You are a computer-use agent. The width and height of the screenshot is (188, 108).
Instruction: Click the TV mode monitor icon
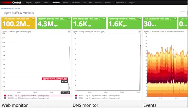tap(183, 13)
